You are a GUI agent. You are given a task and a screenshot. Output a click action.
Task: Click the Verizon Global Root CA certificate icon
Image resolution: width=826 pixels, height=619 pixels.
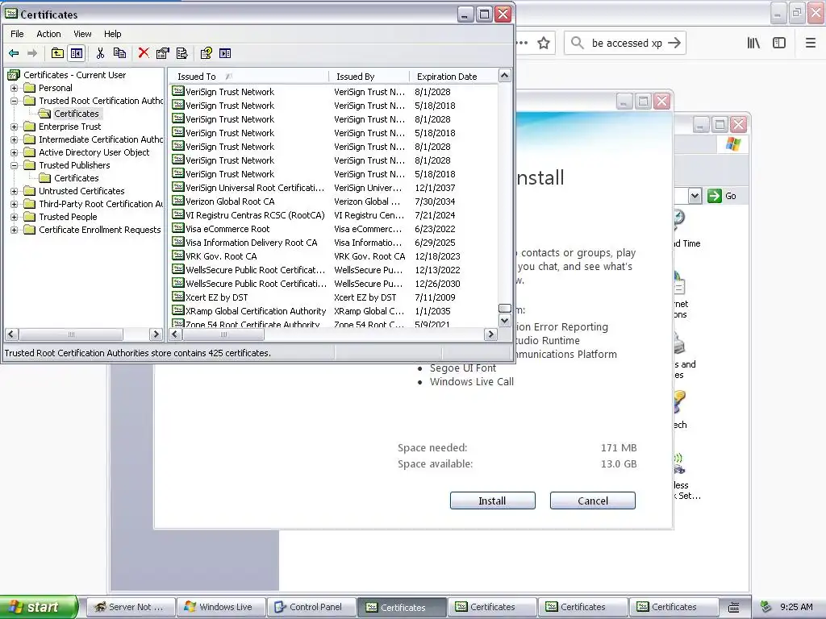pyautogui.click(x=178, y=201)
